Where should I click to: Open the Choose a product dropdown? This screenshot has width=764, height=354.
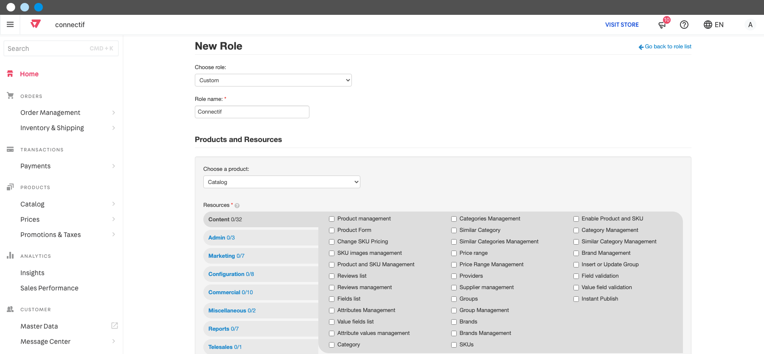pyautogui.click(x=282, y=182)
